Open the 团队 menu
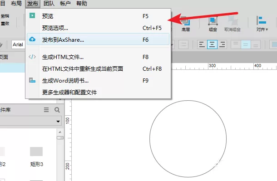The image size is (277, 181). (x=49, y=3)
